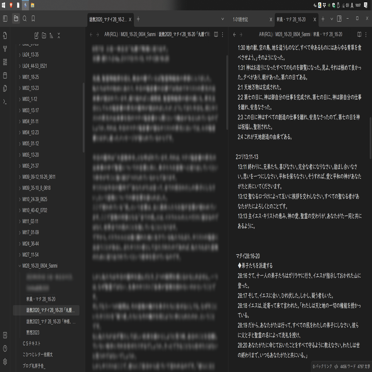The image size is (372, 372).
Task: Close the 1-01創世記 tab
Action: tap(271, 20)
